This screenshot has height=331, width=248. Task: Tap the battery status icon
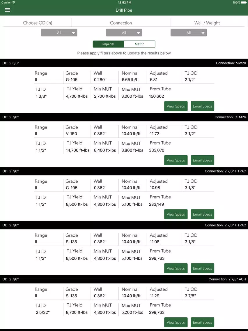244,3
